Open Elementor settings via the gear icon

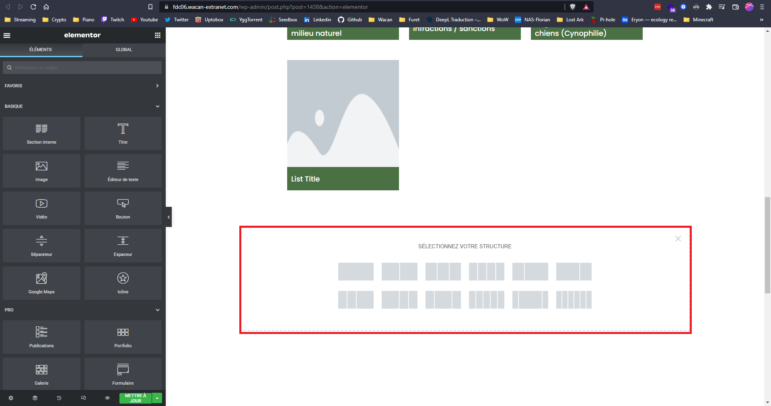(x=10, y=398)
